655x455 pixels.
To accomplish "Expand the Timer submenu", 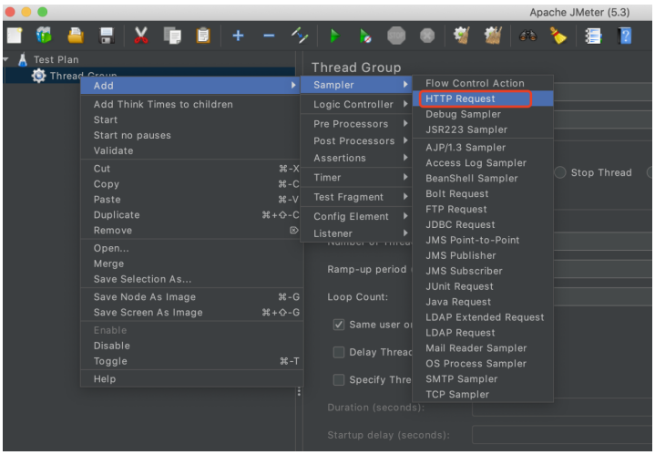I will pos(356,177).
